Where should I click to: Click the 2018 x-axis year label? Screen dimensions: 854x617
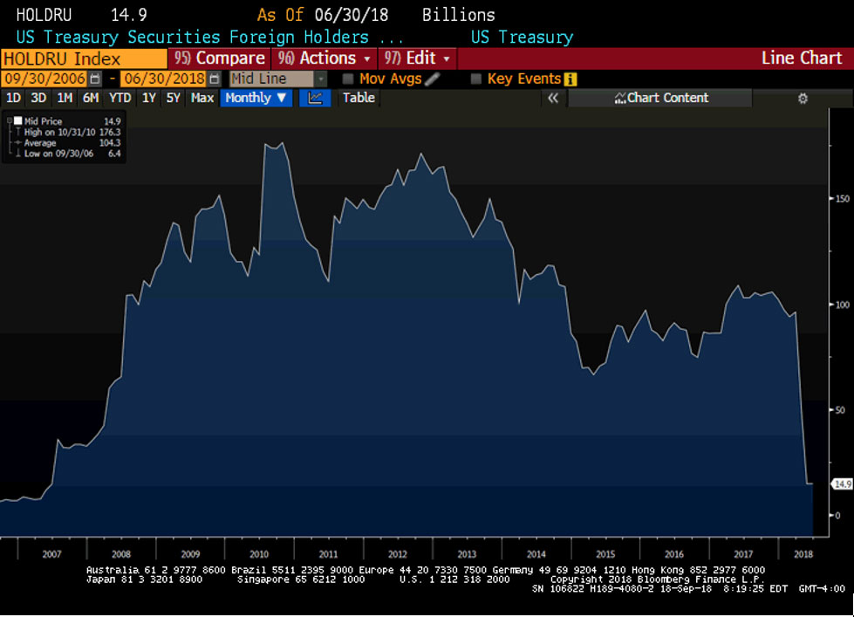[803, 554]
